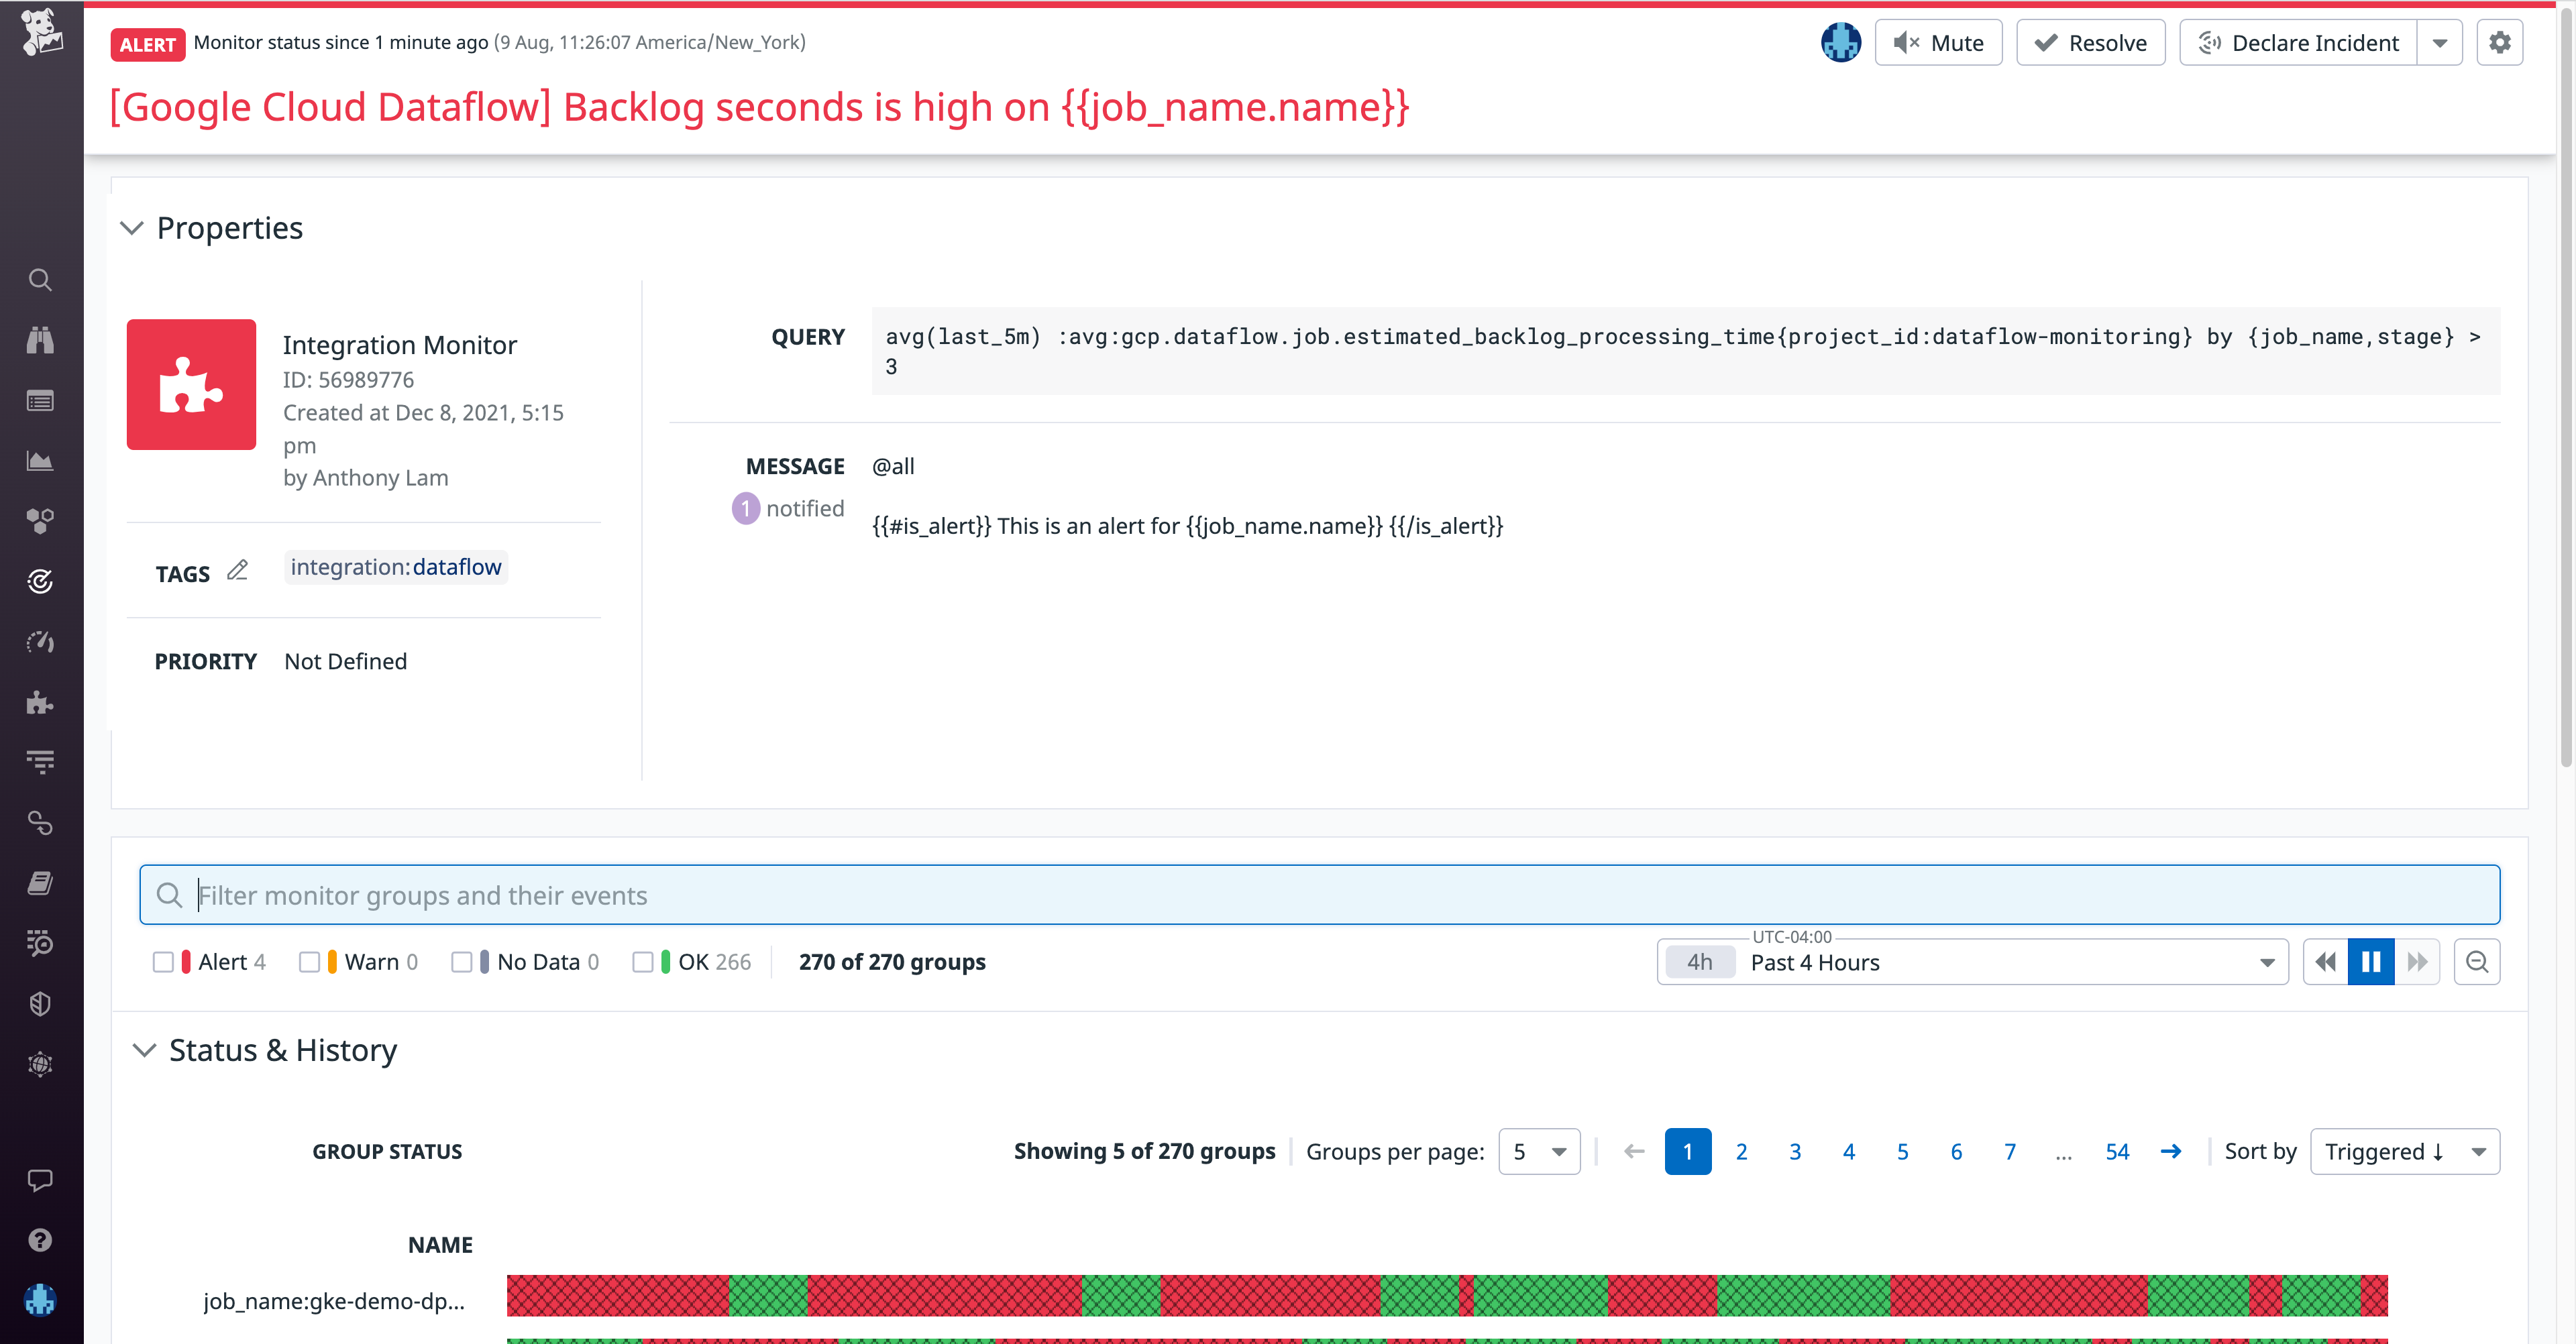Select the Integrations puzzle-piece icon

click(x=40, y=703)
